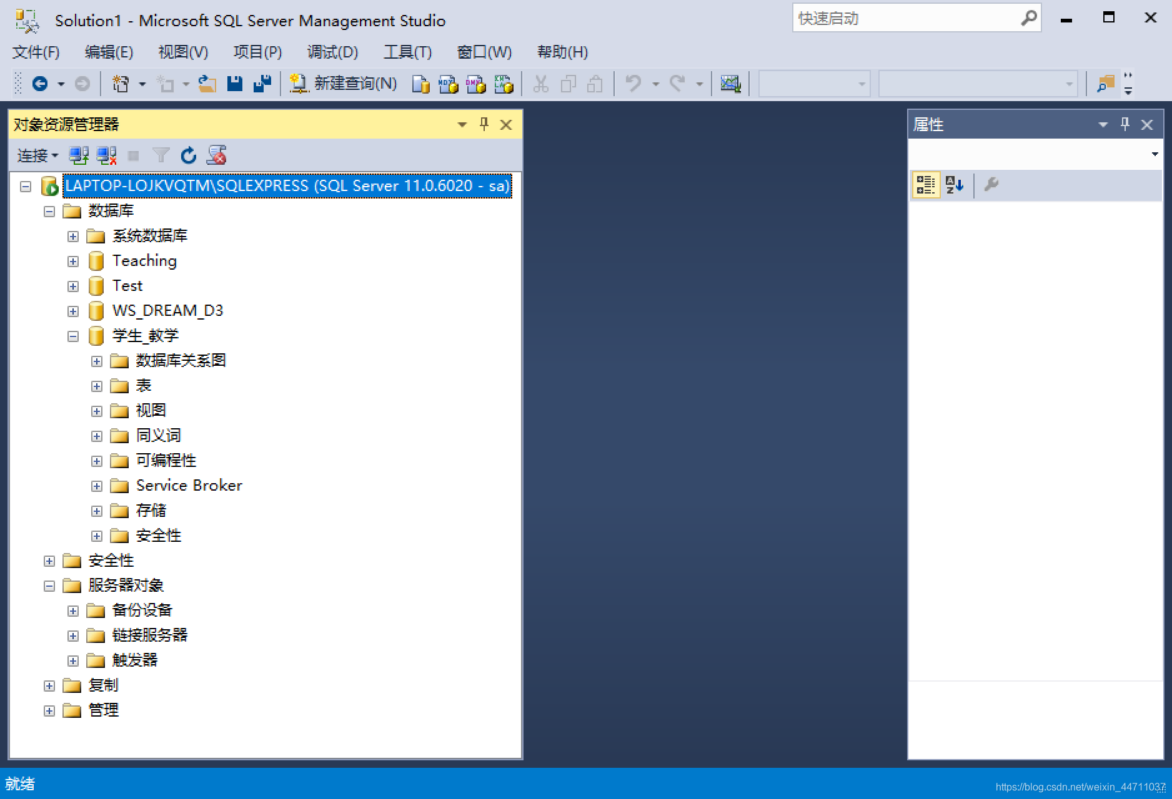Viewport: 1172px width, 799px height.
Task: Open the 调试(D) menu
Action: click(332, 52)
